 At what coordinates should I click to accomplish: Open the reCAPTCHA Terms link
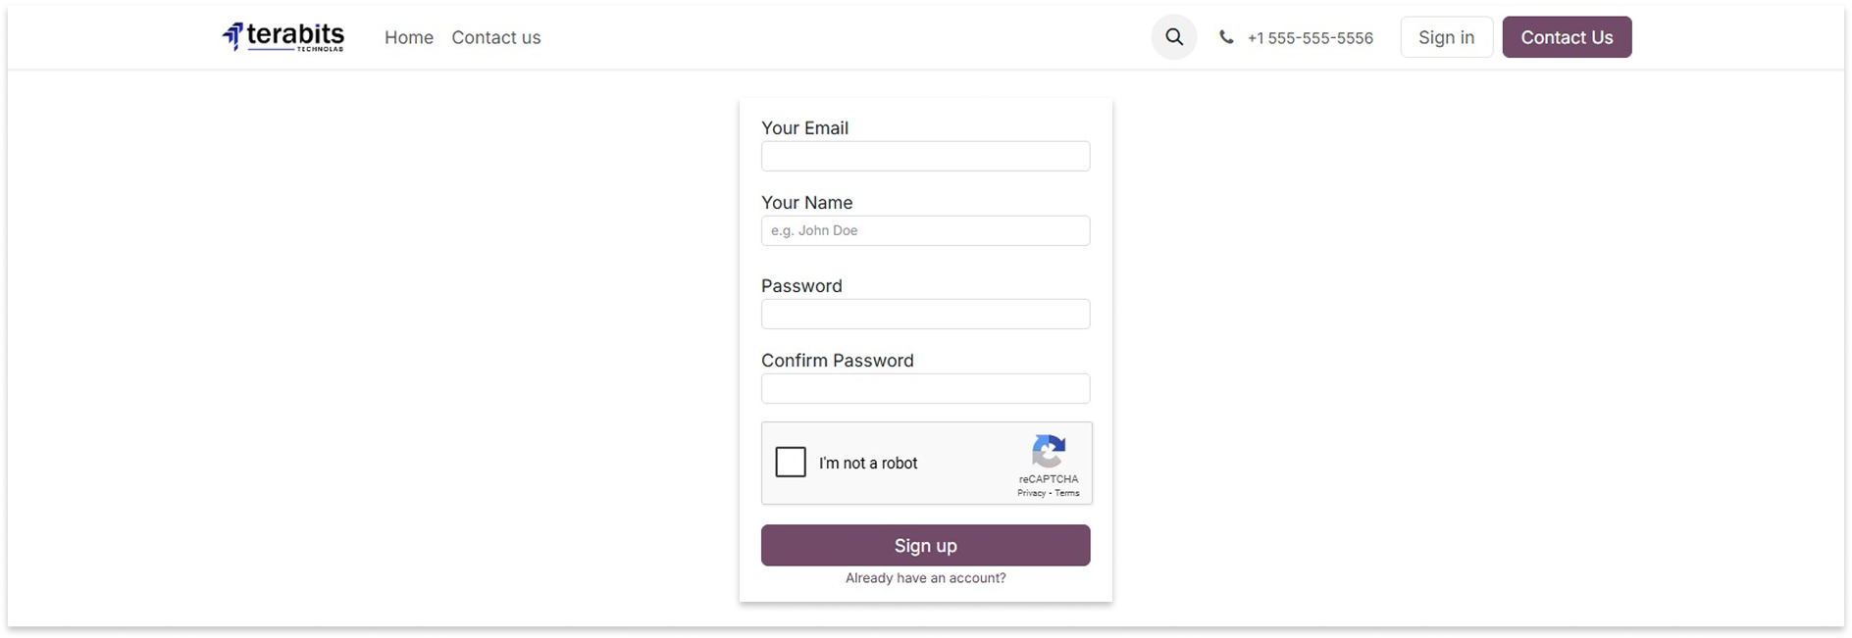(x=1067, y=493)
